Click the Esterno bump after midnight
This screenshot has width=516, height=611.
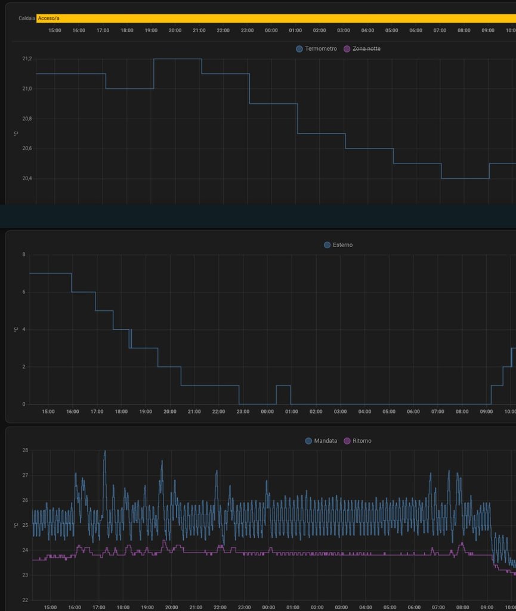[x=283, y=386]
